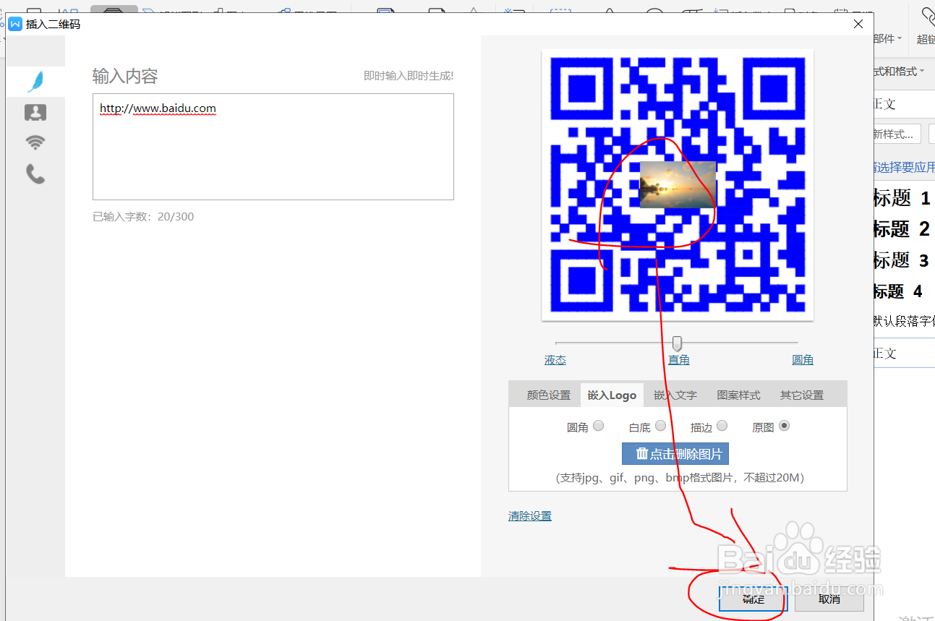Choose the 描边 radio option
The height and width of the screenshot is (621, 935).
[722, 426]
